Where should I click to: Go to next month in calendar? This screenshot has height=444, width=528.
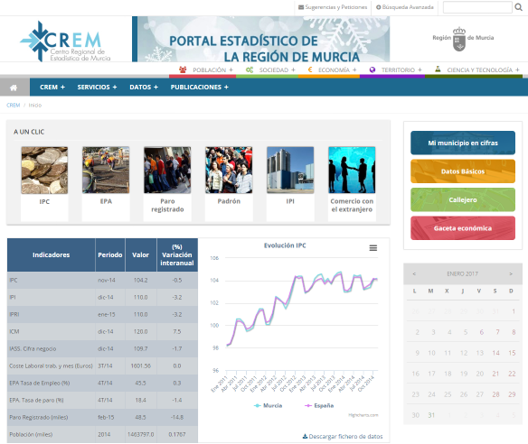click(511, 274)
